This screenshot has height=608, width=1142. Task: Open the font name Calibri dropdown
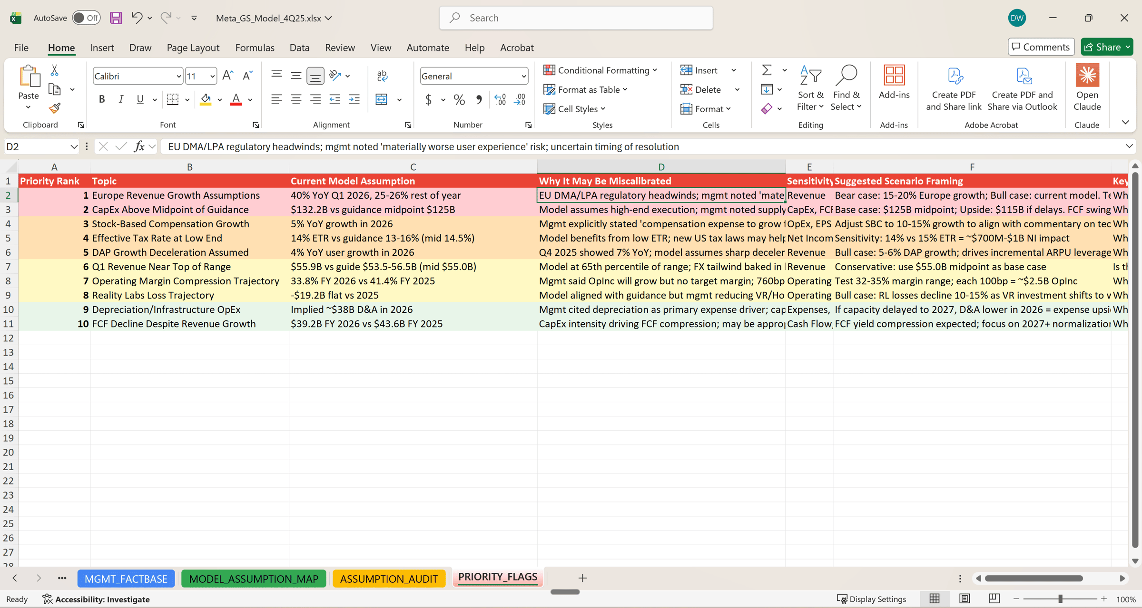(178, 76)
